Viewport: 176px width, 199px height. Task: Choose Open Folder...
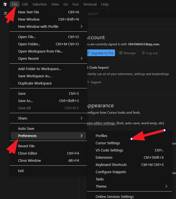(48, 44)
